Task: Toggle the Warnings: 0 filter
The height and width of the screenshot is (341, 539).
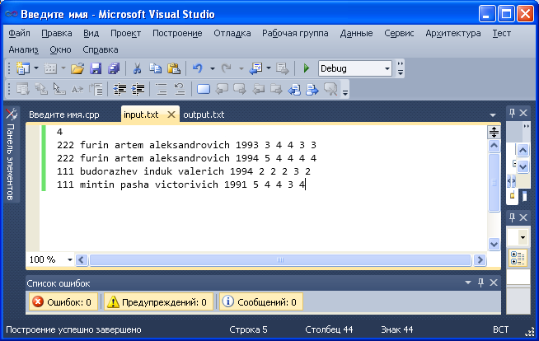Action: pos(158,301)
